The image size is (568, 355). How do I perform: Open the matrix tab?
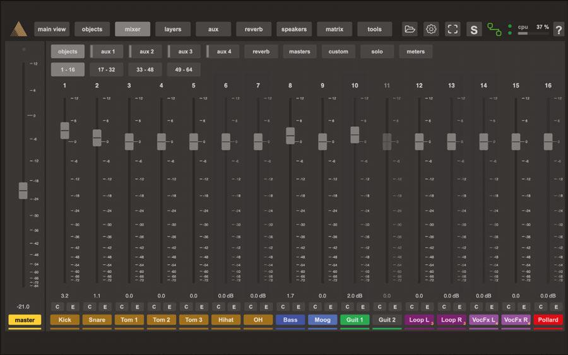coord(334,29)
